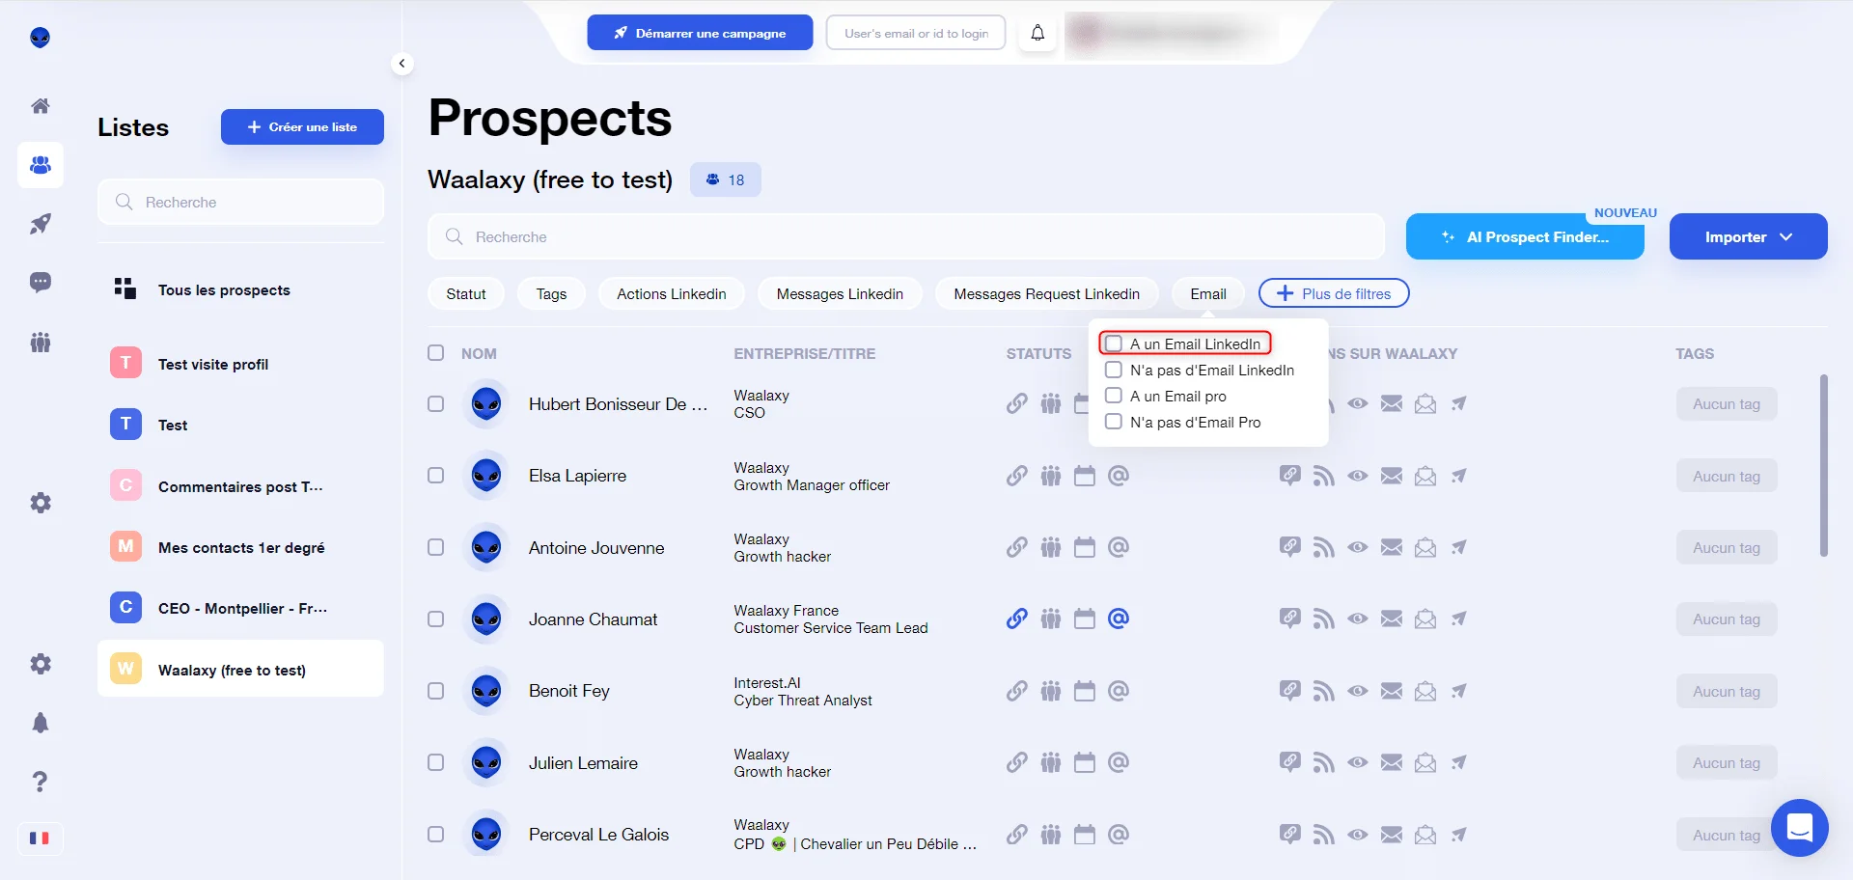Viewport: 1853px width, 880px height.
Task: Click 'Aucun tag' for Benoit Fey
Action: (x=1727, y=691)
